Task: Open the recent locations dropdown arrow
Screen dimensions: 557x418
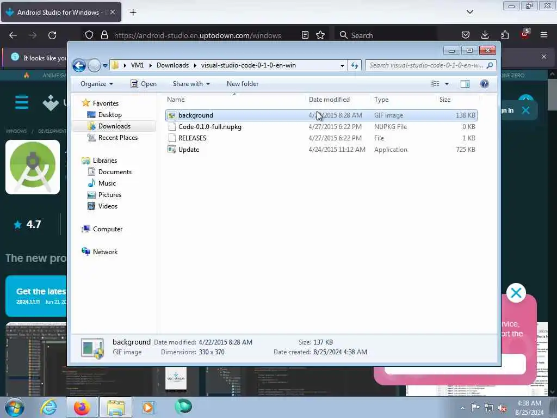Action: (x=105, y=66)
